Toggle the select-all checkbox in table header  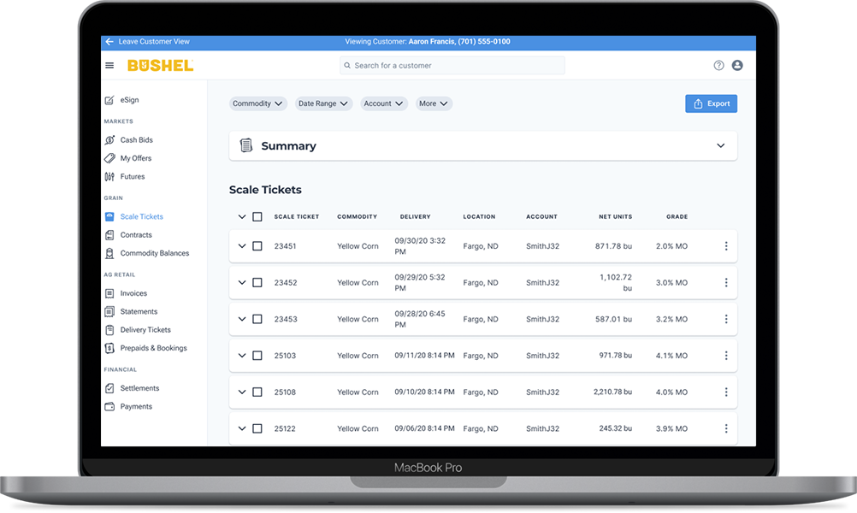pyautogui.click(x=257, y=217)
